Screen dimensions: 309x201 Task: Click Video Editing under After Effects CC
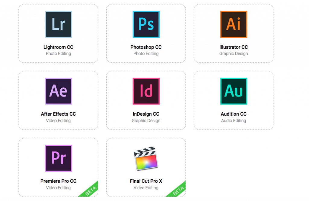tap(58, 120)
